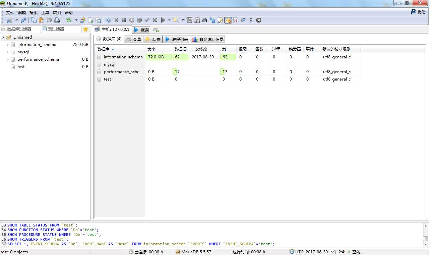
Task: Open the 搜索 menu
Action: coord(34,12)
